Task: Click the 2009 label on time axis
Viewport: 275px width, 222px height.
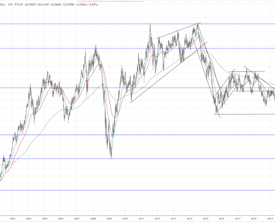Action: 109,218
